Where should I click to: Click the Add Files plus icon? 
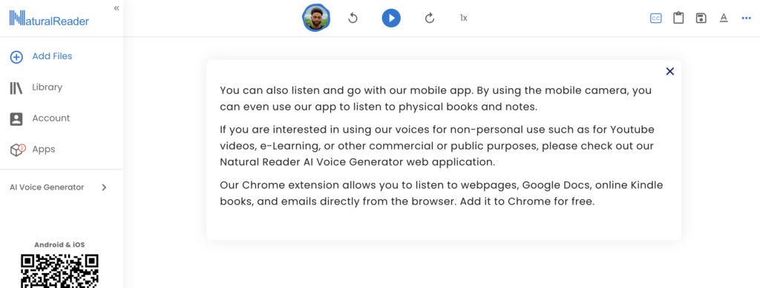pos(16,57)
